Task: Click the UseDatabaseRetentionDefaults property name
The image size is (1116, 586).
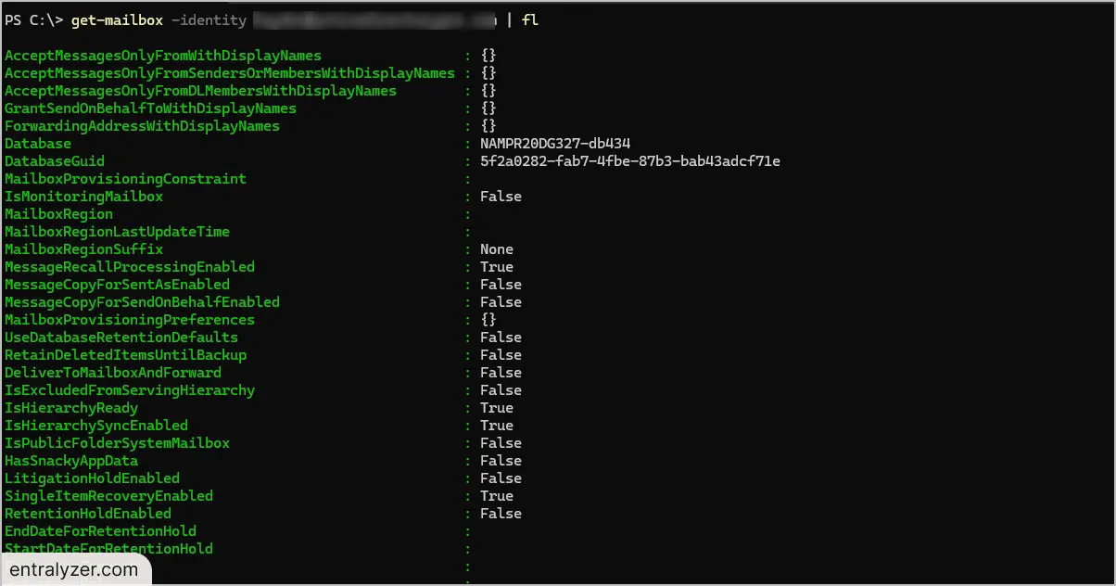Action: (121, 338)
